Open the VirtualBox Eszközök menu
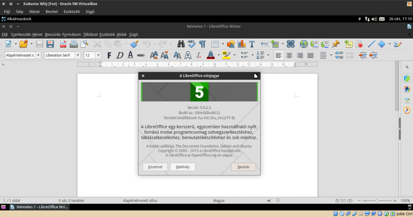Image resolution: width=413 pixels, height=217 pixels. tap(72, 11)
